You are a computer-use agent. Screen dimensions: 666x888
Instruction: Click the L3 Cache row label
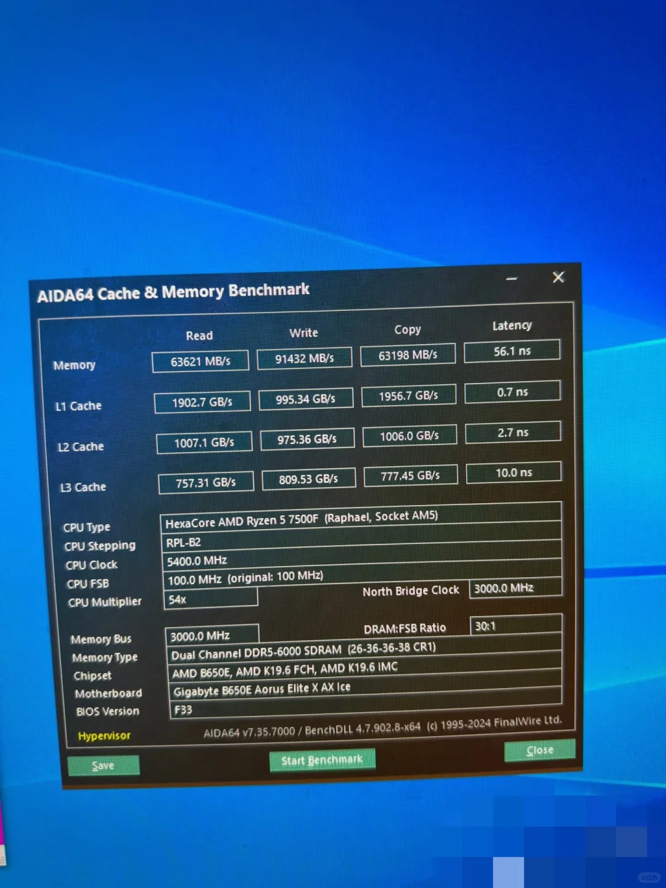(83, 487)
